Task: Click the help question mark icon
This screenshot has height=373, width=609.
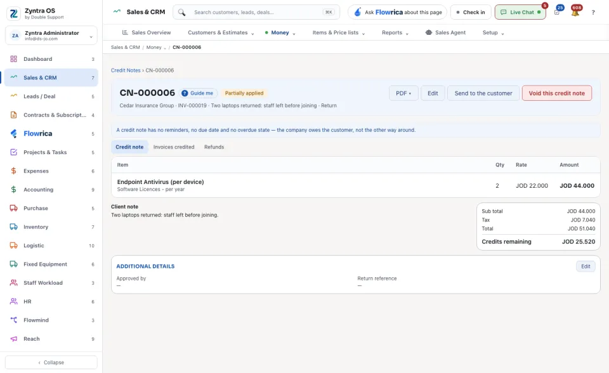Action: click(x=593, y=13)
